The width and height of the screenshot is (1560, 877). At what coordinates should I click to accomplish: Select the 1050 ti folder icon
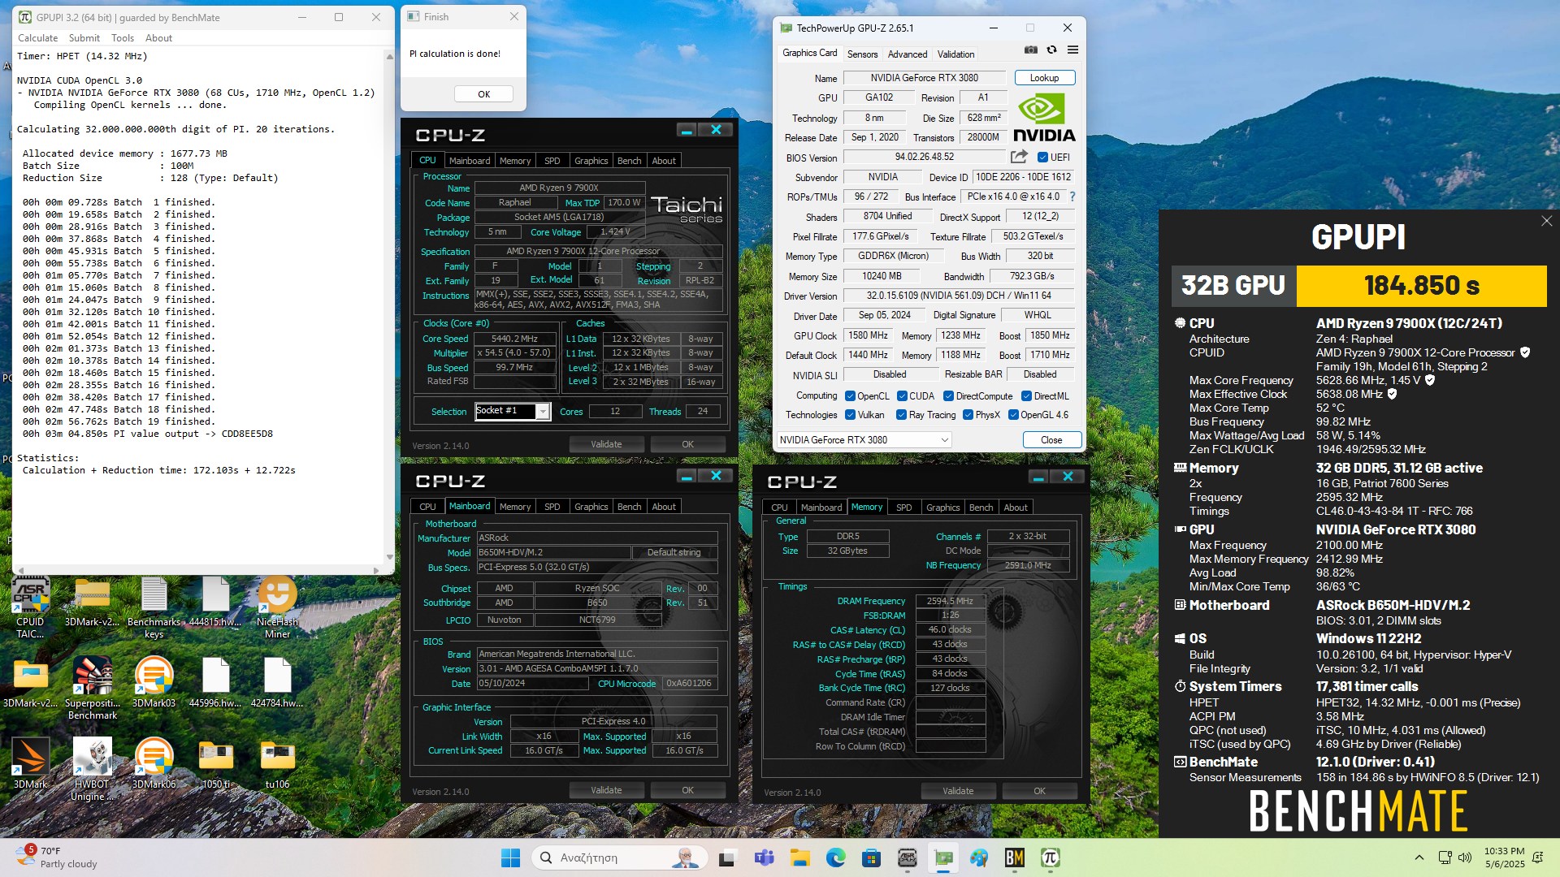[x=216, y=764]
